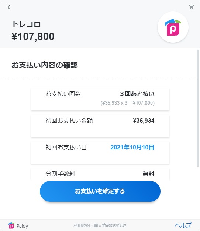Click the ¥35,934 first payment amount
The height and width of the screenshot is (231, 200).
(144, 121)
